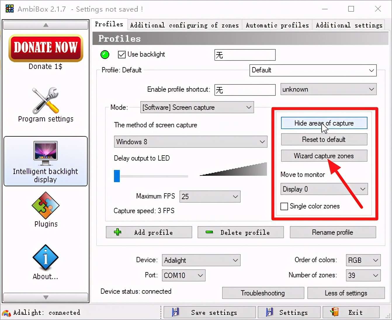Click Less of settings button

pos(346,293)
